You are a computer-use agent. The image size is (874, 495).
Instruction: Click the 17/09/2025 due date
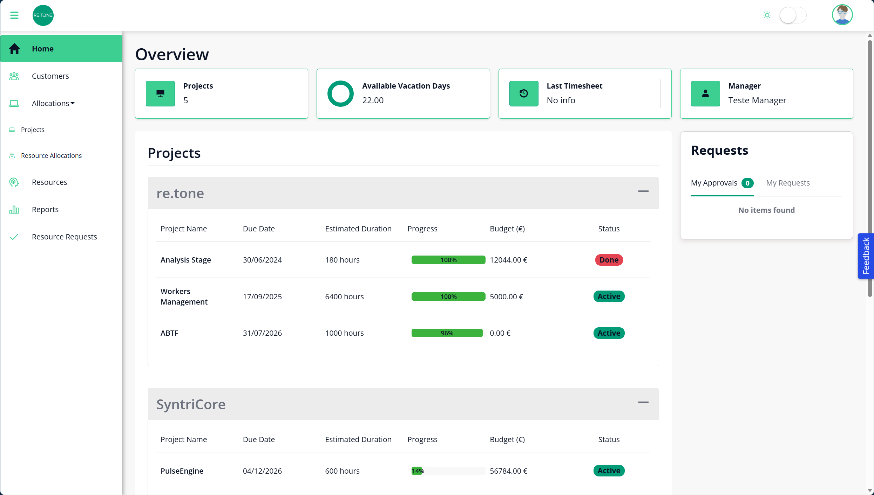pyautogui.click(x=262, y=297)
